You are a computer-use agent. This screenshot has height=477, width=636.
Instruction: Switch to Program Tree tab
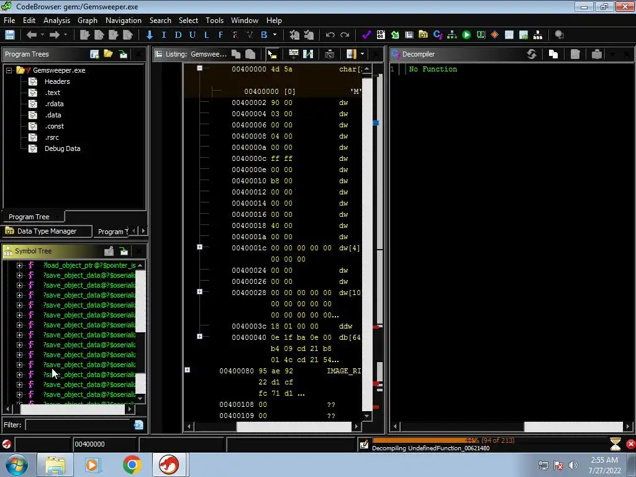pyautogui.click(x=34, y=217)
